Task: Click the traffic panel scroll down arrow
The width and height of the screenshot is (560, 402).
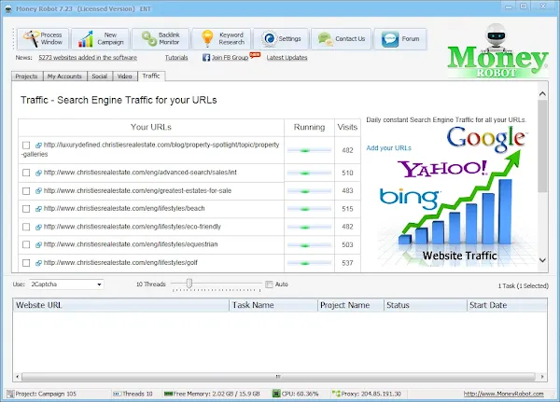Action: pyautogui.click(x=542, y=260)
